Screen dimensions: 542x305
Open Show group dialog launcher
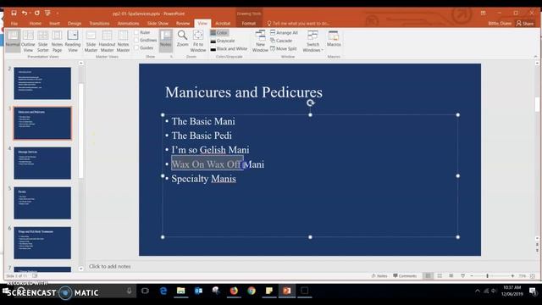(x=171, y=57)
